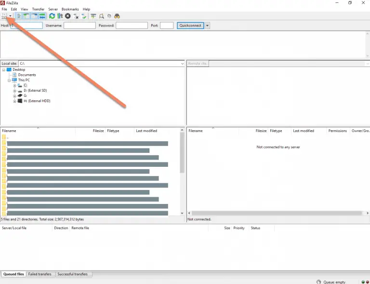Viewport: 370px width, 284px height.
Task: Expand the C: drive node
Action: coord(14,85)
